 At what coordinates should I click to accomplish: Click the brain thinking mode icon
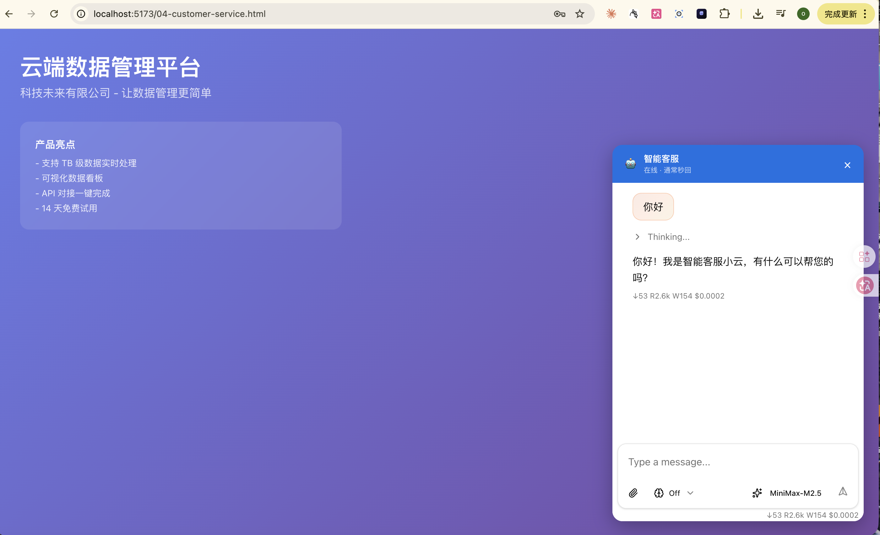coord(659,493)
